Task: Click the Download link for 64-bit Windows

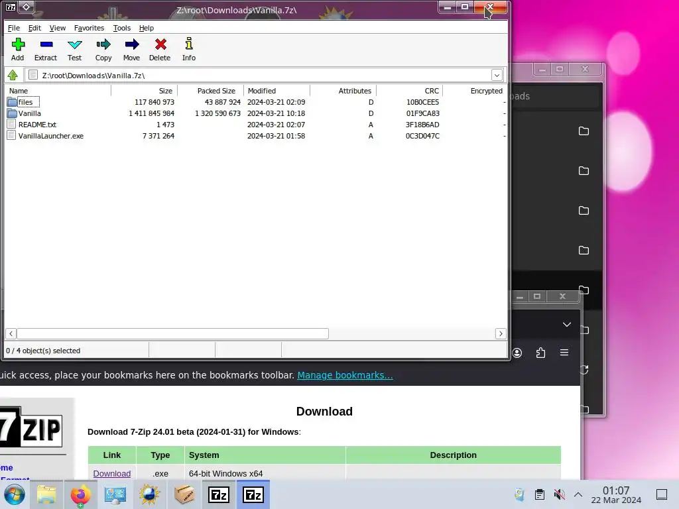Action: point(111,473)
